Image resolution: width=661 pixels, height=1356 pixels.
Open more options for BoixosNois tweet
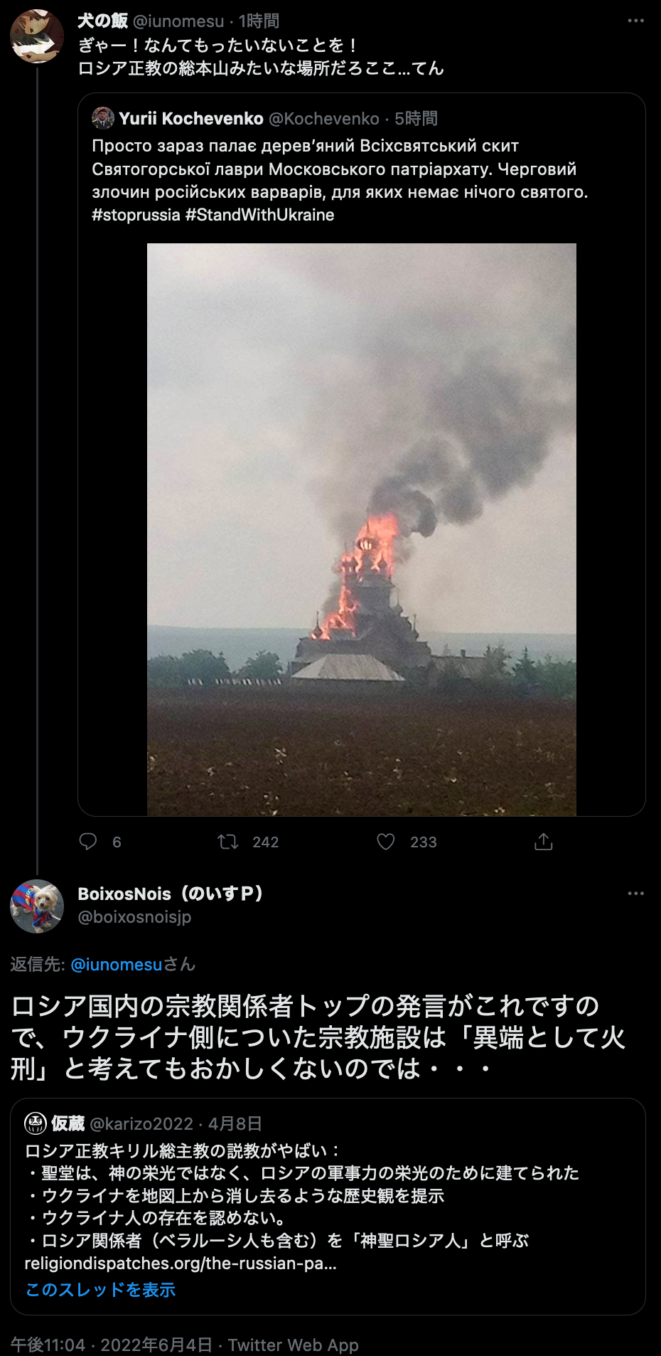(635, 893)
